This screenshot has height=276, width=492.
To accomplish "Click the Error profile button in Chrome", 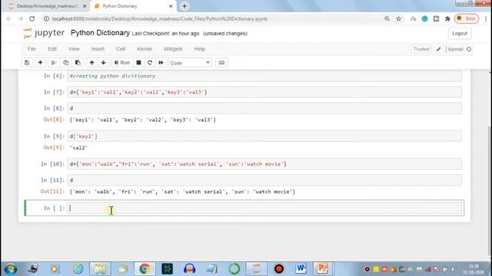I will [467, 18].
